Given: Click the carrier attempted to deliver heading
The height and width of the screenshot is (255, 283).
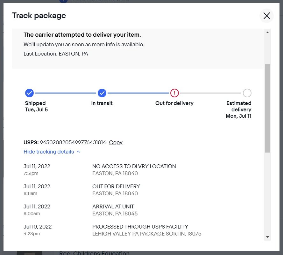Looking at the screenshot, I should (x=82, y=34).
